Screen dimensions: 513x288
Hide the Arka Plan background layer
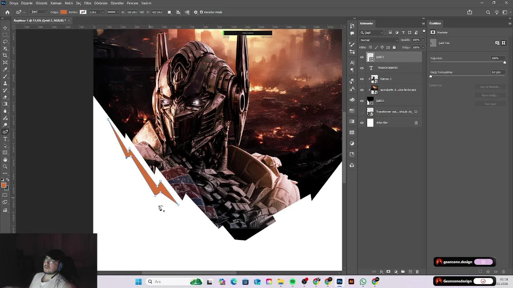pyautogui.click(x=362, y=123)
